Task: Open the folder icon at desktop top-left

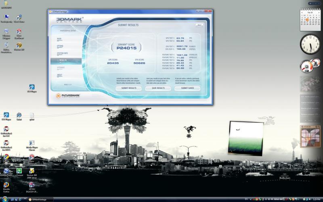Action: coord(6,4)
